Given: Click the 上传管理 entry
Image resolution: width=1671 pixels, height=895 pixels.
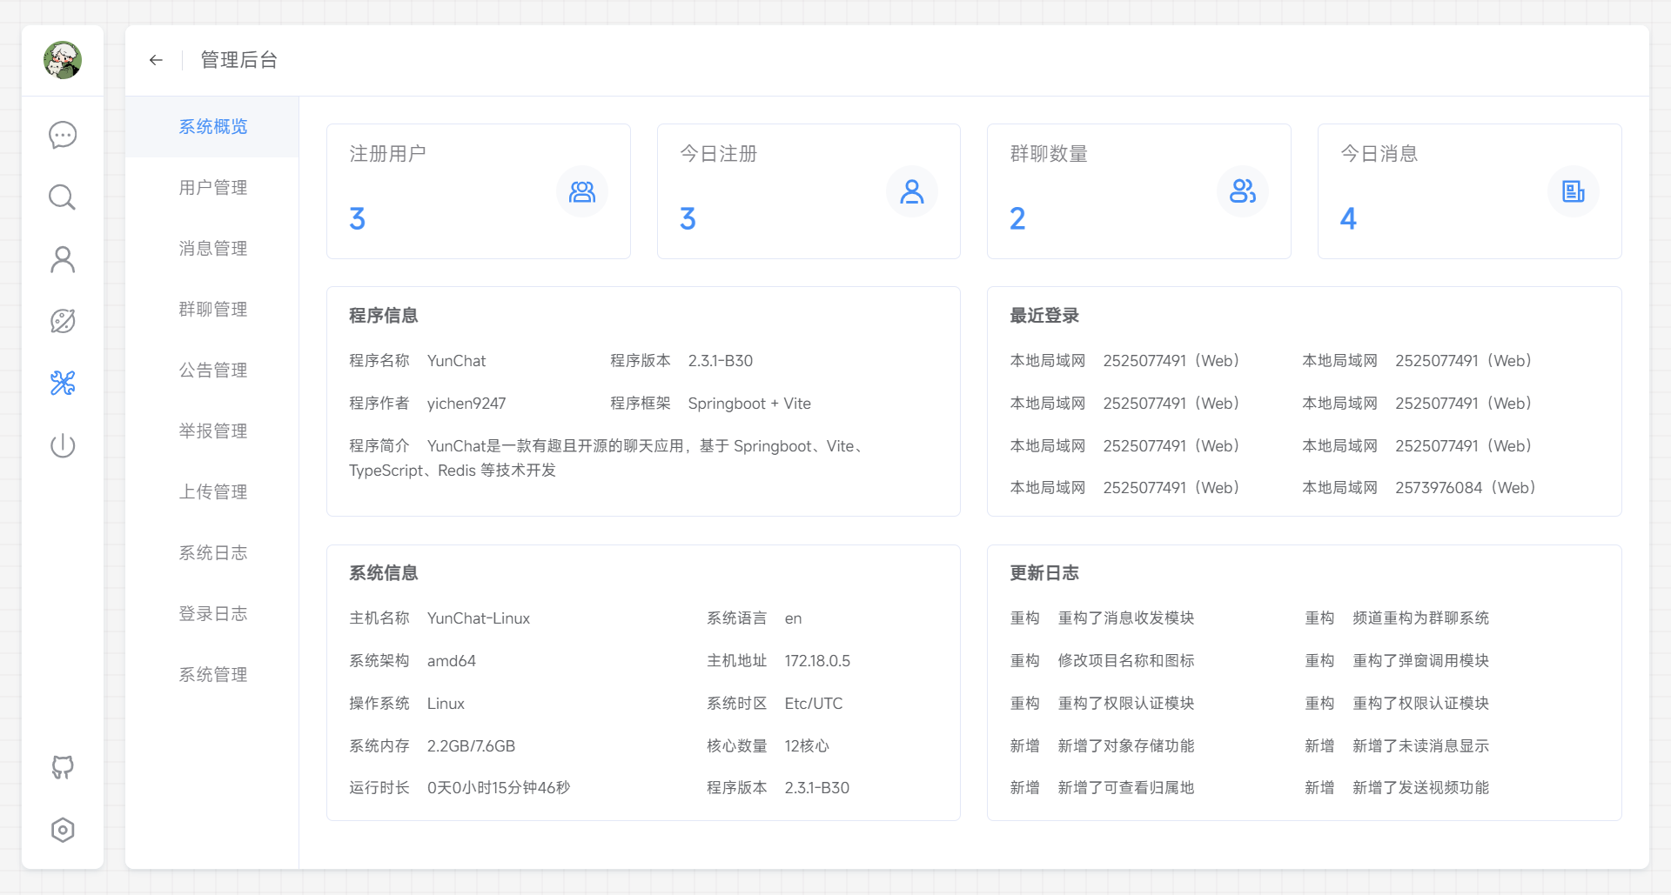Looking at the screenshot, I should pos(212,491).
